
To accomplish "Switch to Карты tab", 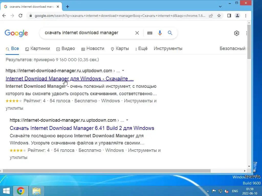I will point(120,49).
